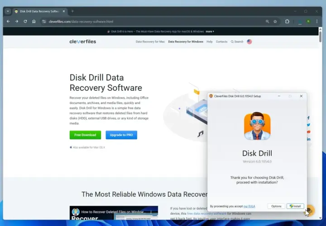326x226 pixels.
Task: Click the video channel avatar icon
Action: (76, 212)
